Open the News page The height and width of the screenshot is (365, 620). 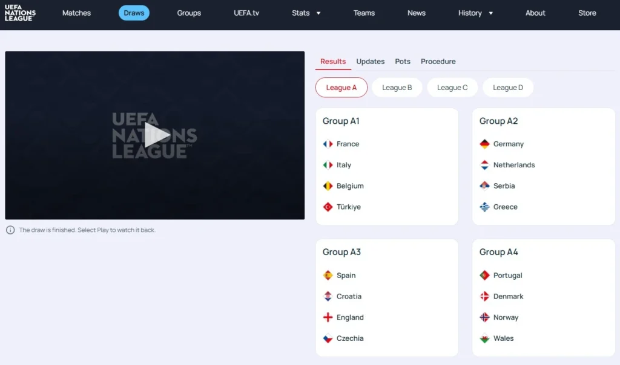tap(417, 13)
